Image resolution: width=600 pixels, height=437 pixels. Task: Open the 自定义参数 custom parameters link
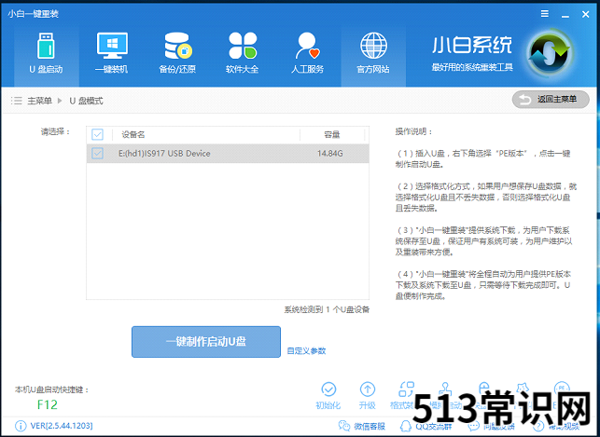pos(306,350)
